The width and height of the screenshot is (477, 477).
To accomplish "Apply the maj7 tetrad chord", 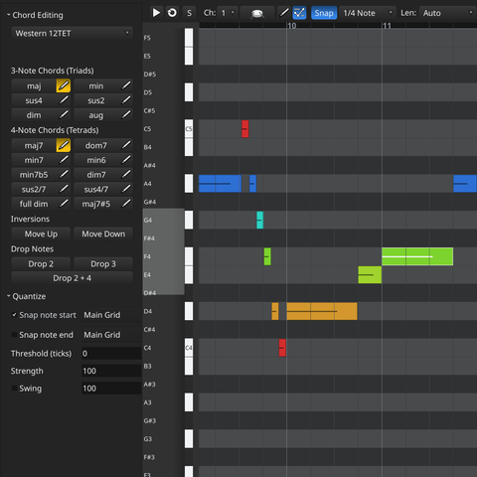I will [34, 146].
